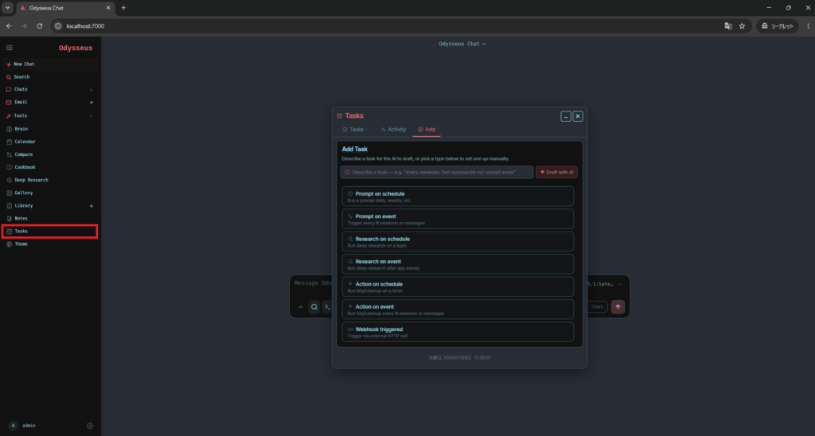Add new Email with plus icon
This screenshot has height=436, width=815.
pyautogui.click(x=91, y=103)
